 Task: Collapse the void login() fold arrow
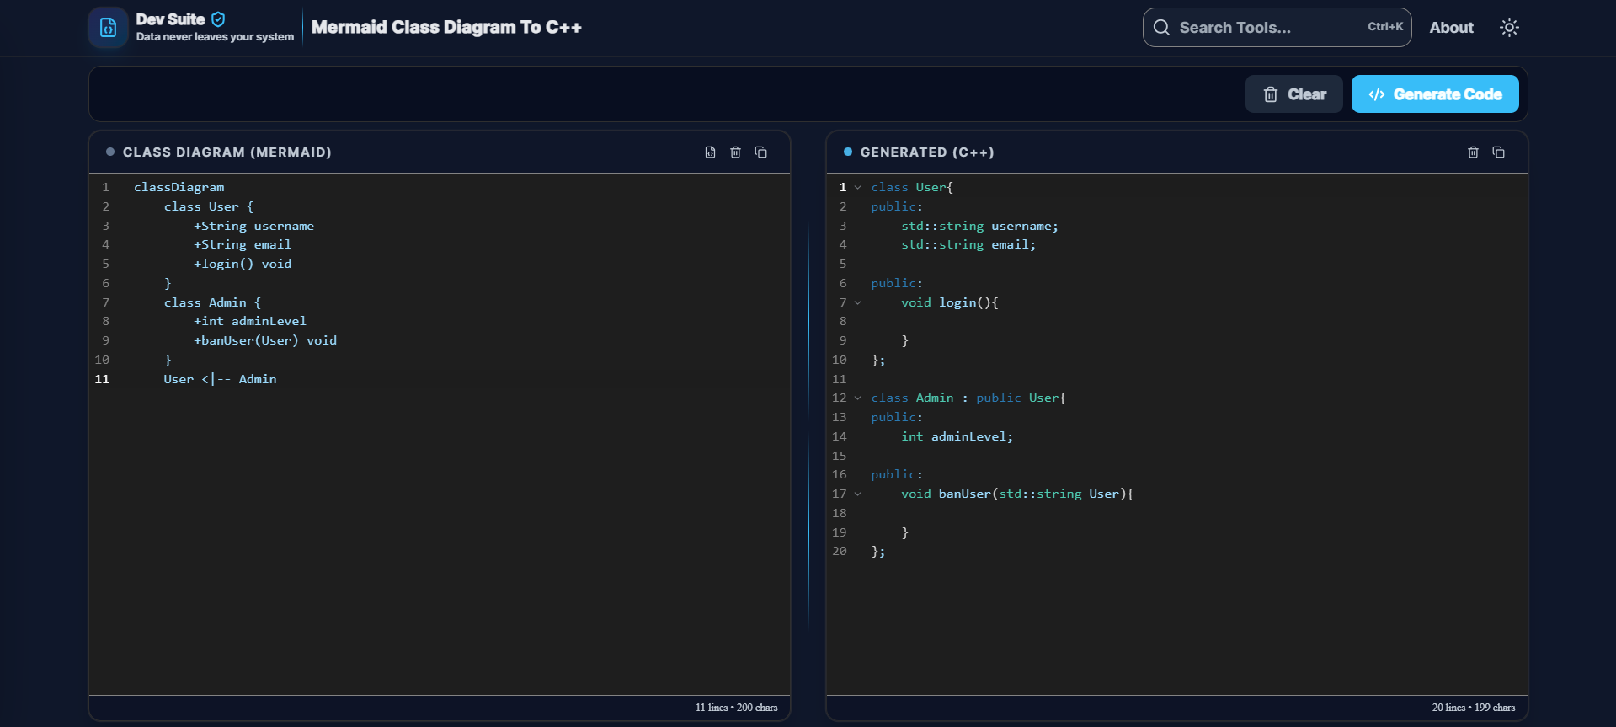coord(858,303)
